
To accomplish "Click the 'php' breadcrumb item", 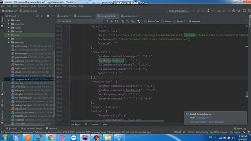I will pos(105,125).
